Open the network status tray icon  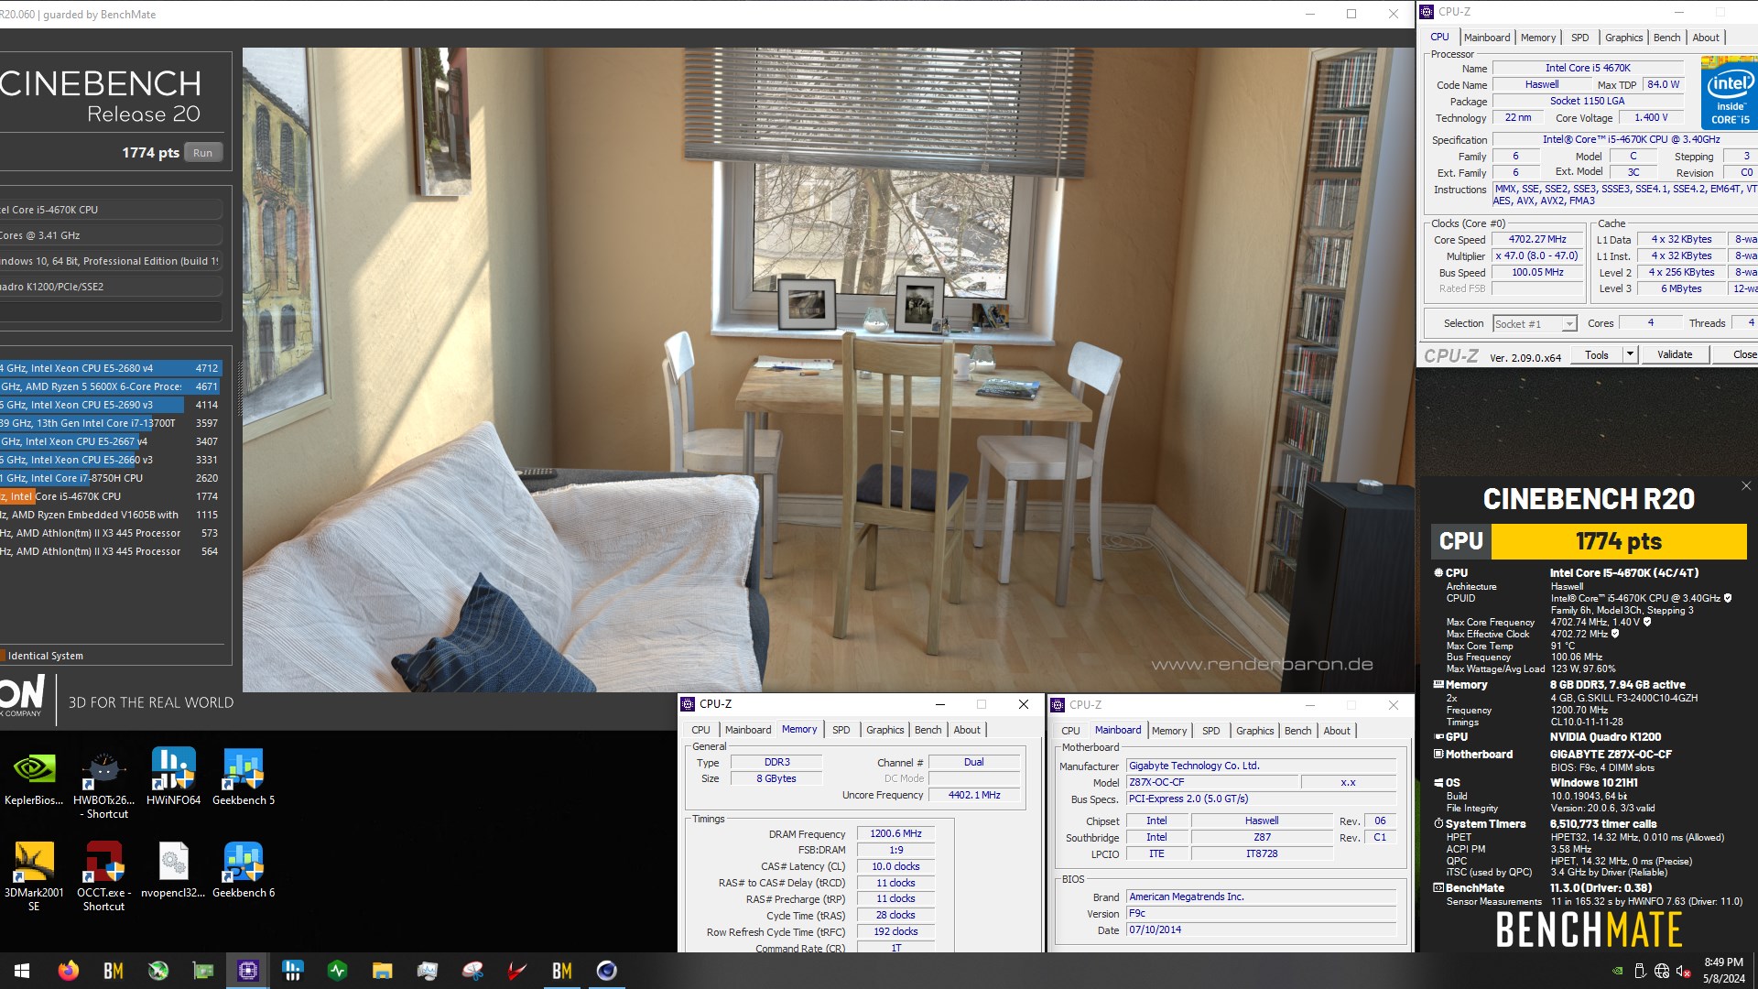pos(1662,972)
